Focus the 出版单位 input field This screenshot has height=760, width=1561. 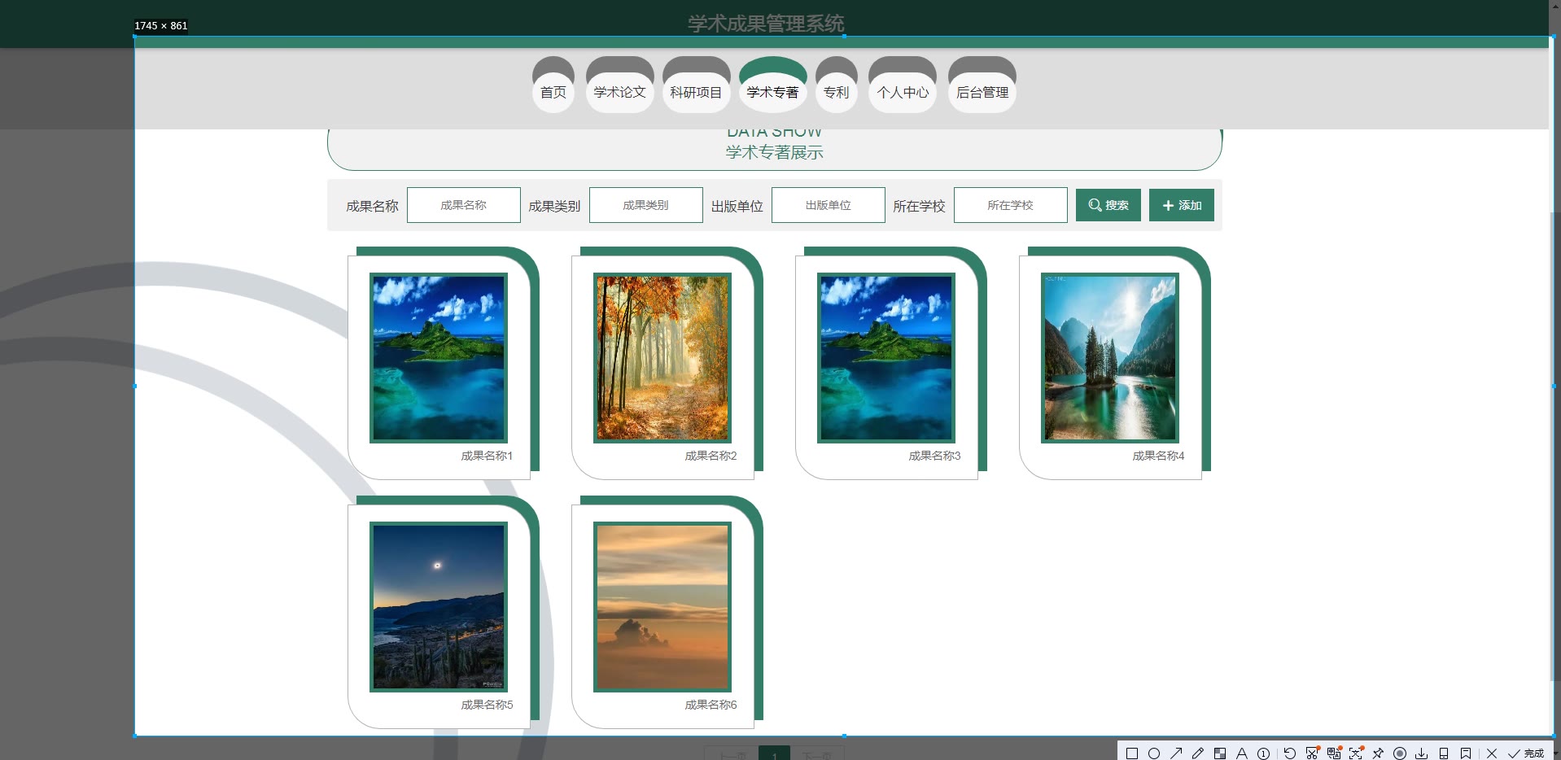coord(829,205)
